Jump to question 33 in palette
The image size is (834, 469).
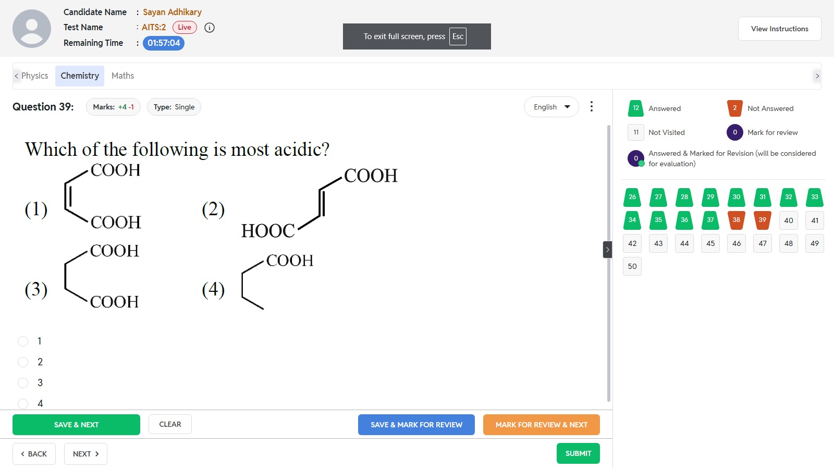pyautogui.click(x=815, y=197)
